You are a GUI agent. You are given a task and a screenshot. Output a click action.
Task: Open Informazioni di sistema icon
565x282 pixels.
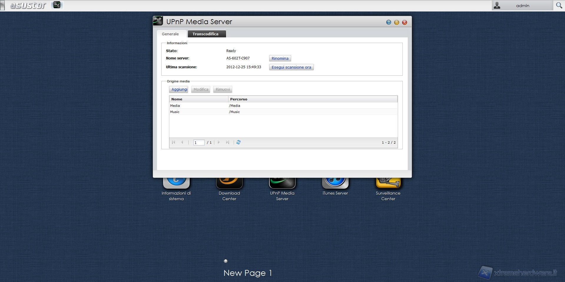pos(176,183)
